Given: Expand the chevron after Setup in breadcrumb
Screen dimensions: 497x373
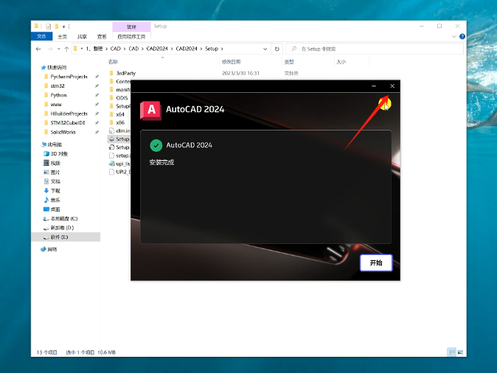Looking at the screenshot, I should pos(222,49).
